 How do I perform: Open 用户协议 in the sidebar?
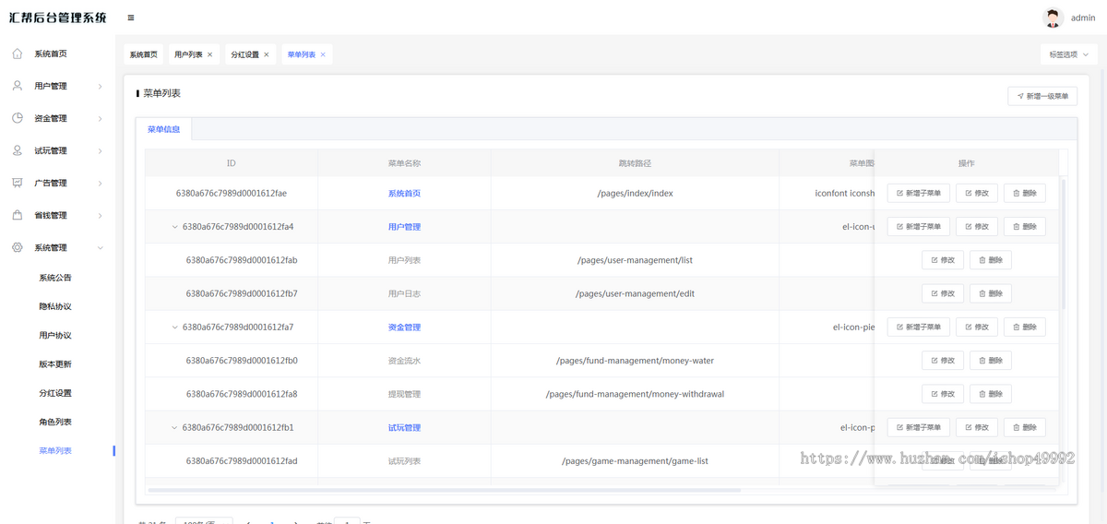pos(55,336)
